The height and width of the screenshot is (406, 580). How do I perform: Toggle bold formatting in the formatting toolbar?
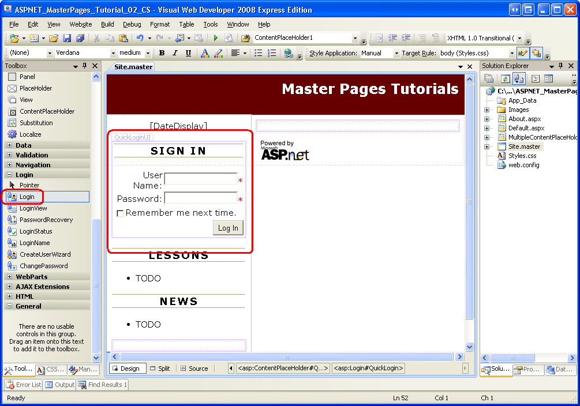click(x=162, y=52)
